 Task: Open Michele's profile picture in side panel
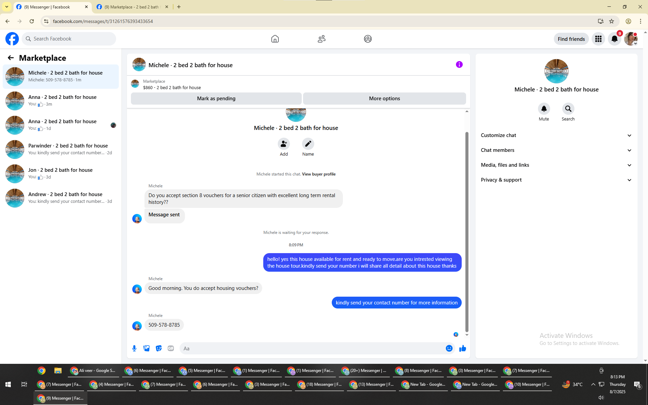click(x=557, y=71)
